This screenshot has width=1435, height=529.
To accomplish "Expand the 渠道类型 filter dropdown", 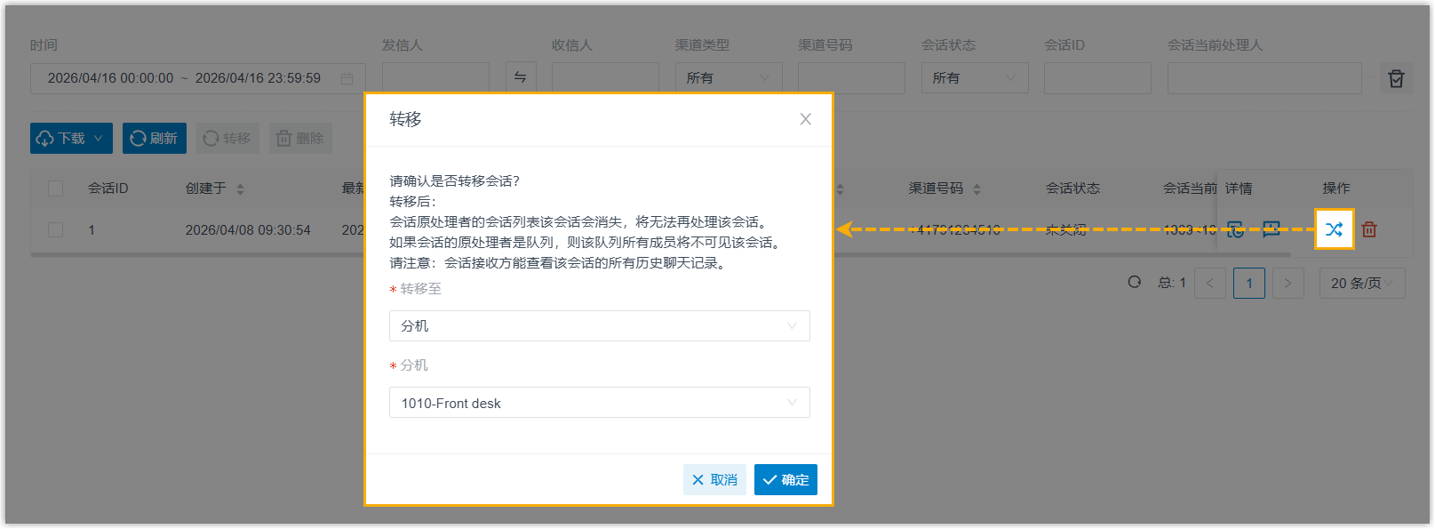I will (x=728, y=78).
